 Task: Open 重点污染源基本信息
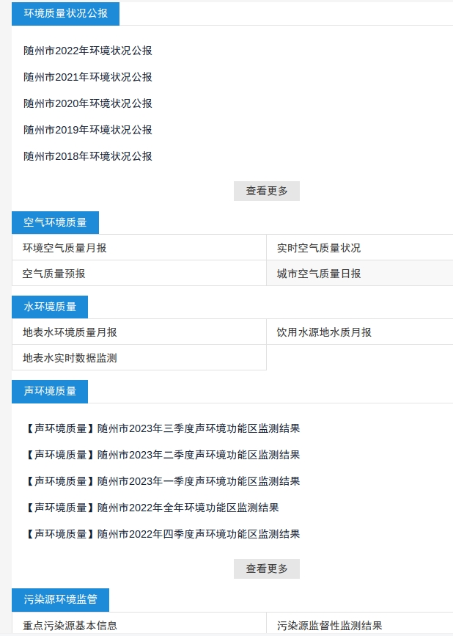pos(70,626)
